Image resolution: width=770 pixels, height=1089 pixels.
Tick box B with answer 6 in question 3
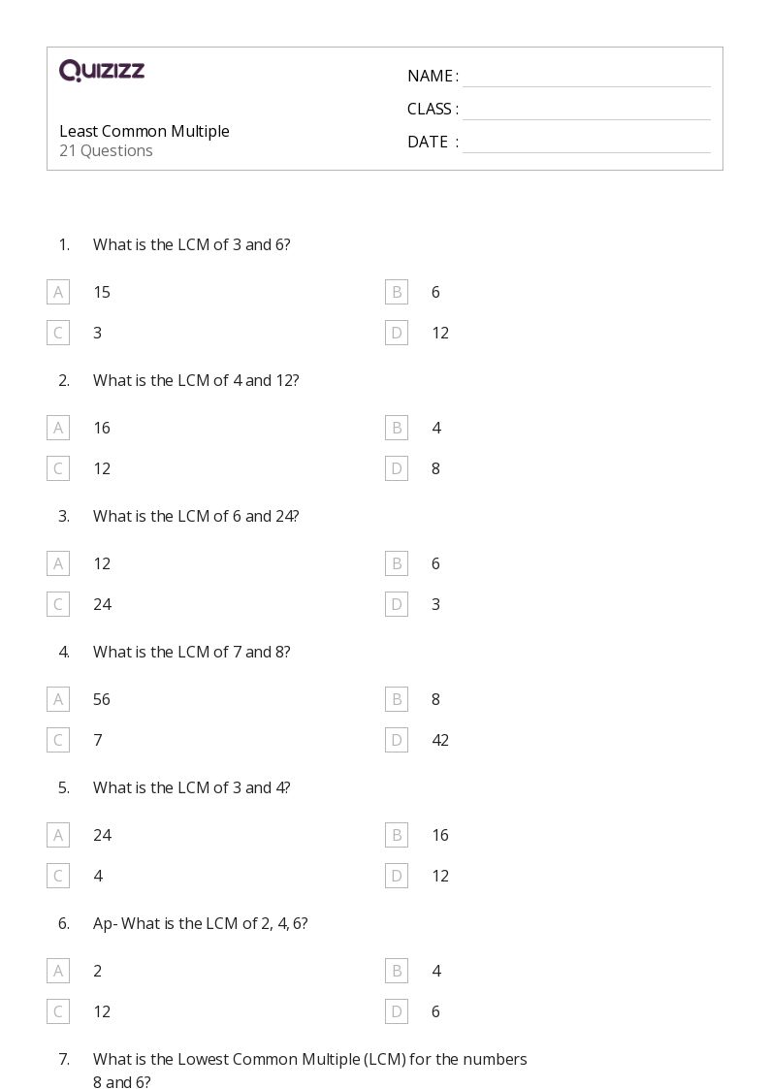[x=397, y=563]
